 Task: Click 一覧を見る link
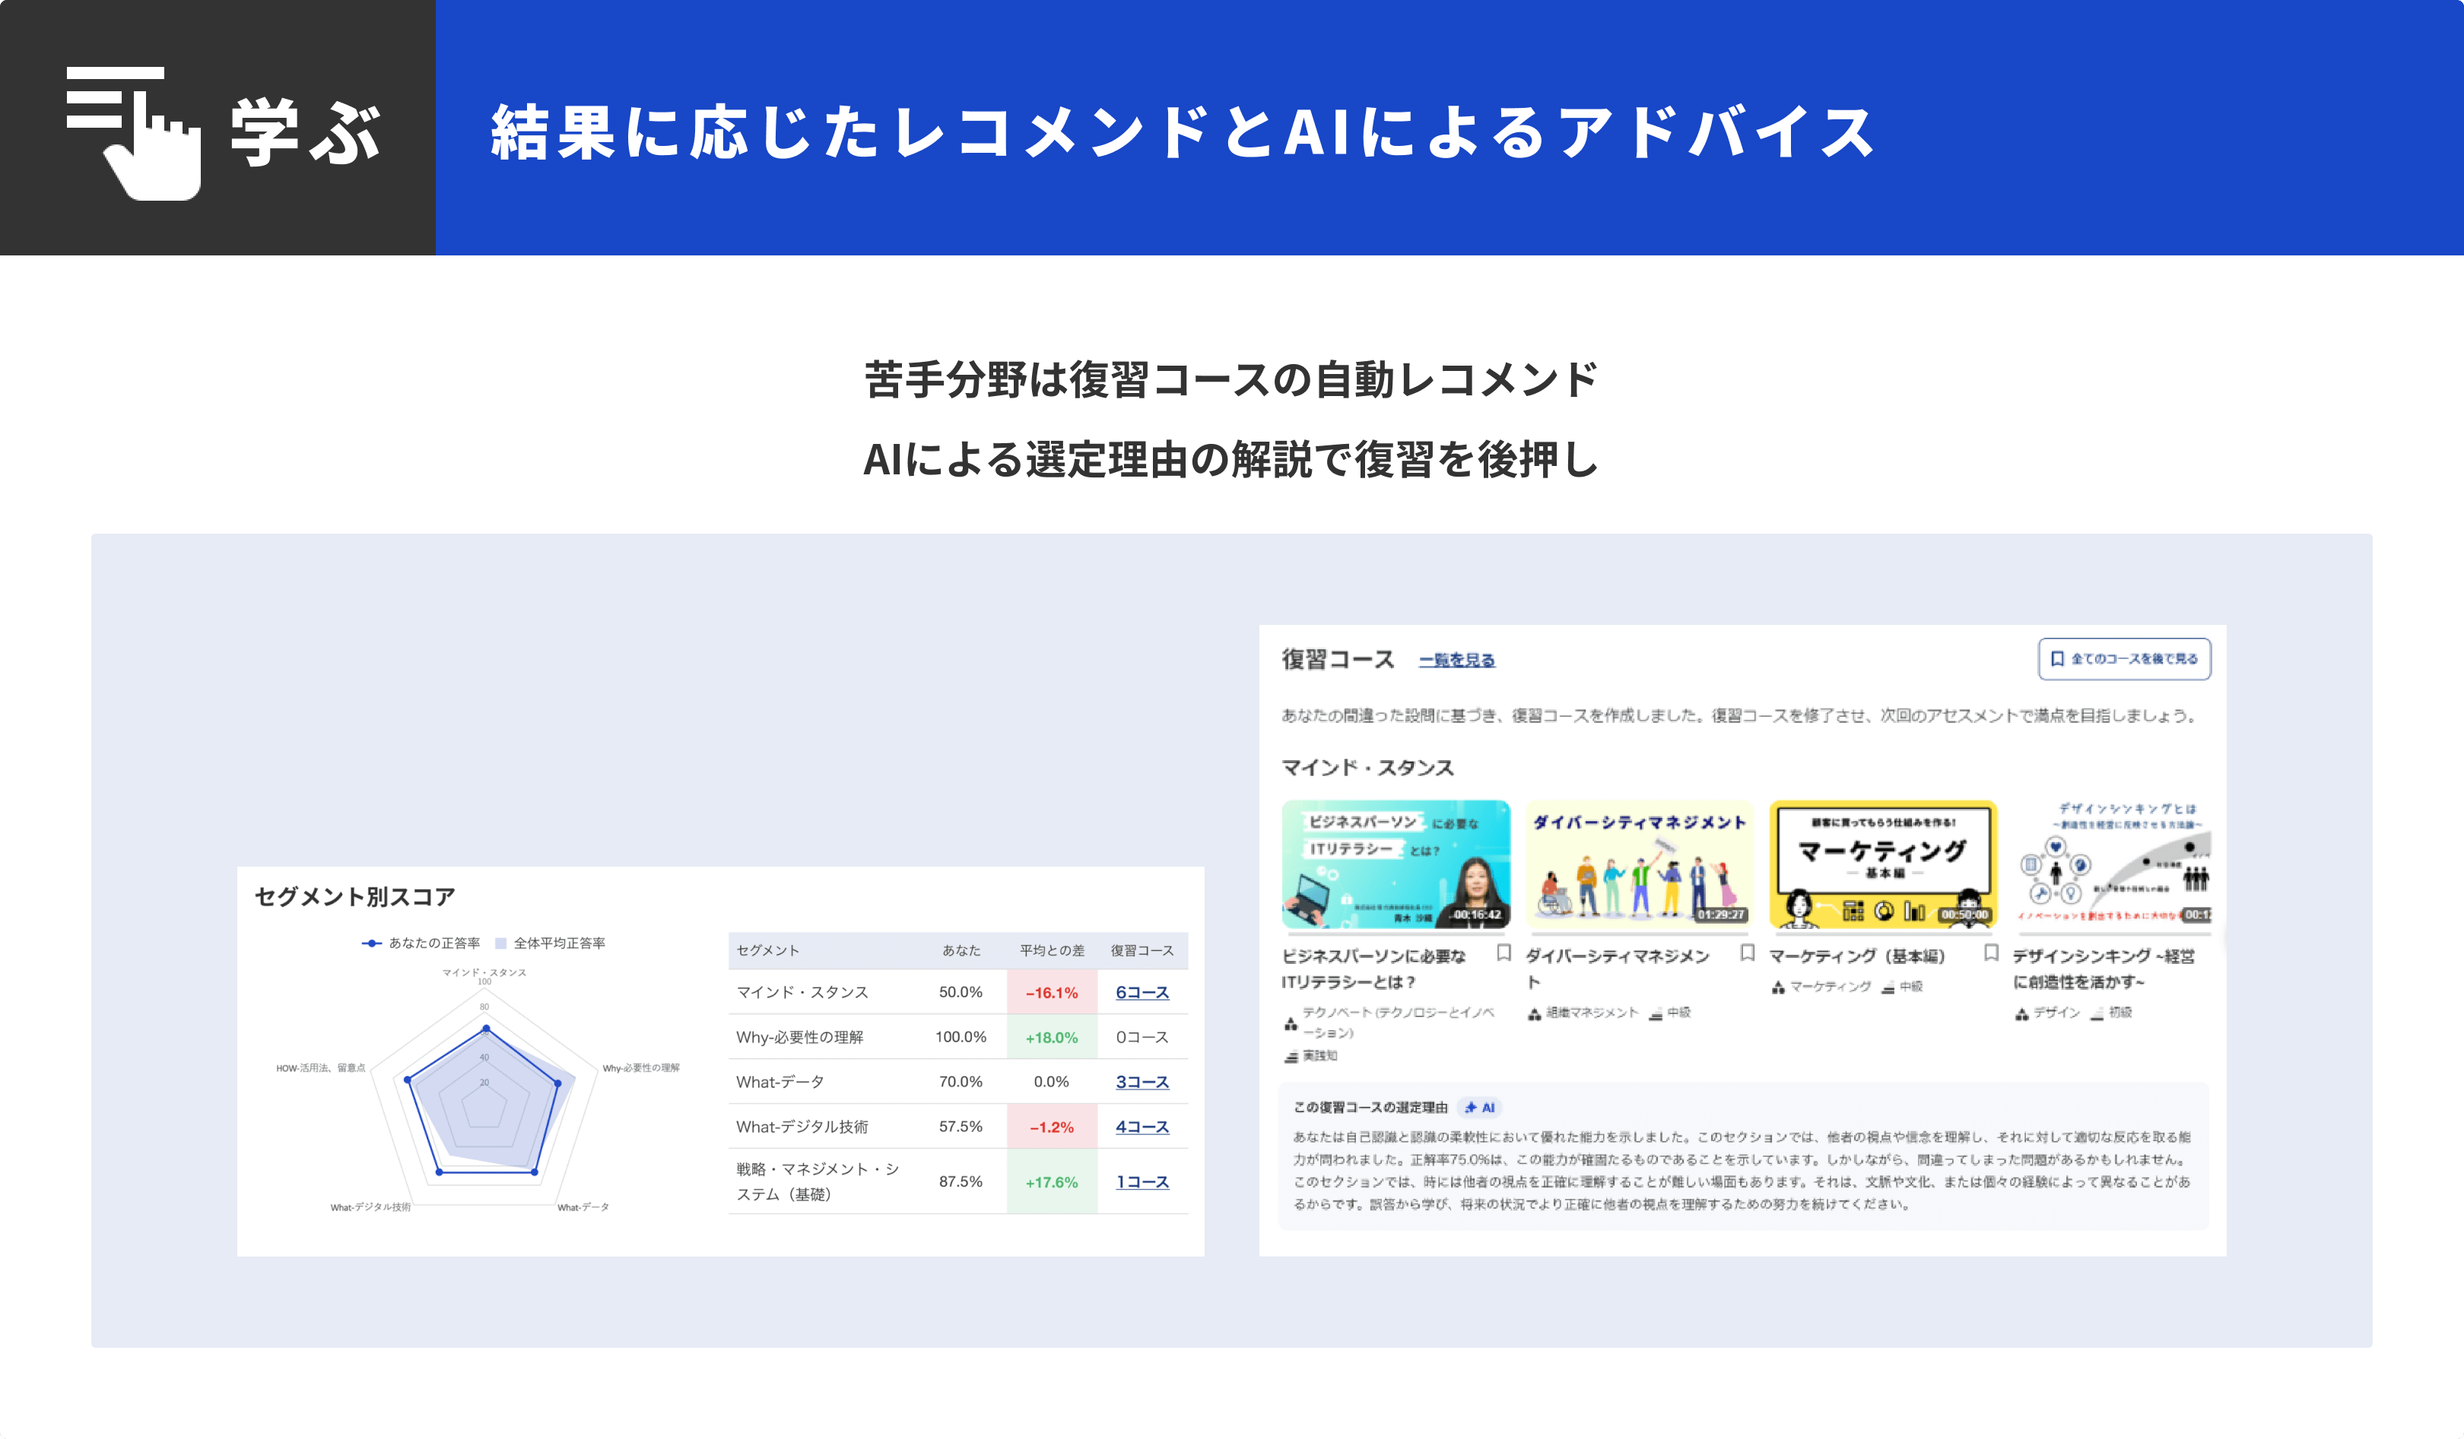(x=1457, y=661)
